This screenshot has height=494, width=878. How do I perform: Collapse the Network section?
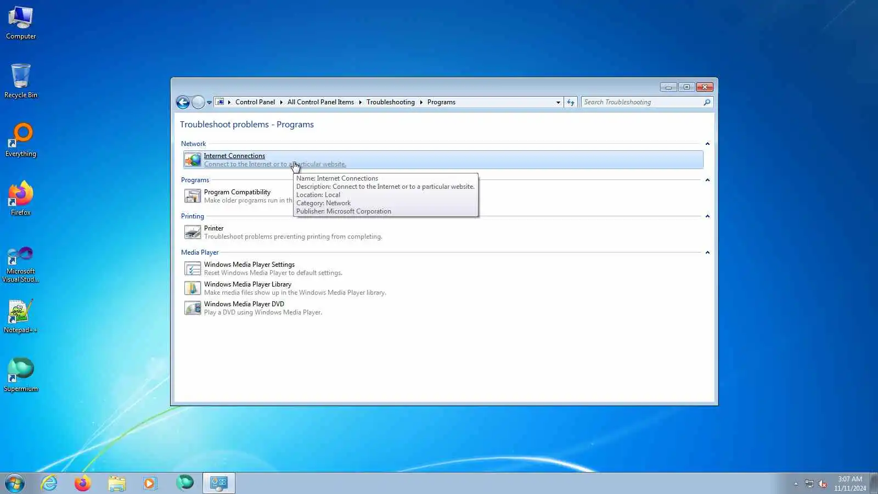(707, 144)
